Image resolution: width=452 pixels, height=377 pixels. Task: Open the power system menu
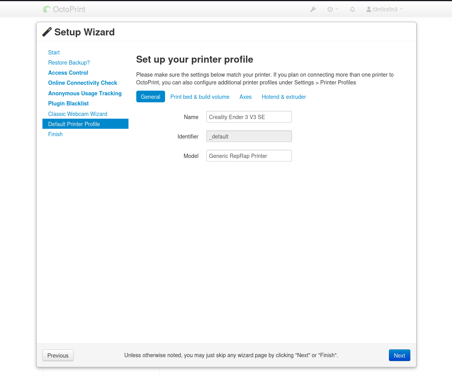tap(332, 9)
